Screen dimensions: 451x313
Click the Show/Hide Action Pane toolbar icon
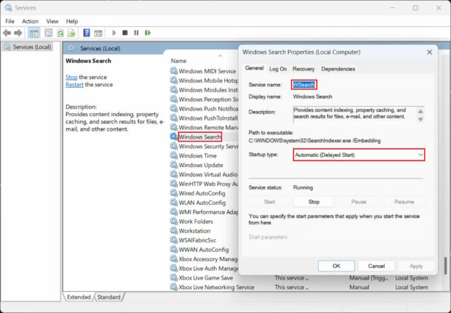98,33
